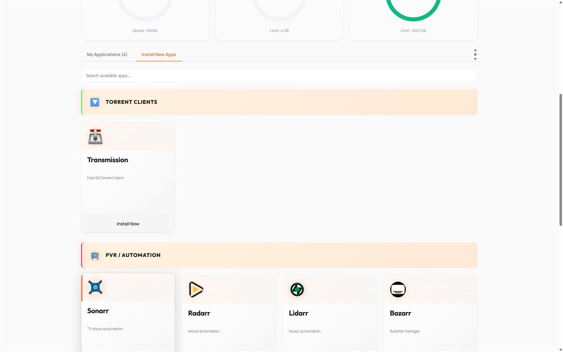Click the 'Limit: 1000 GB' label

pyautogui.click(x=413, y=31)
